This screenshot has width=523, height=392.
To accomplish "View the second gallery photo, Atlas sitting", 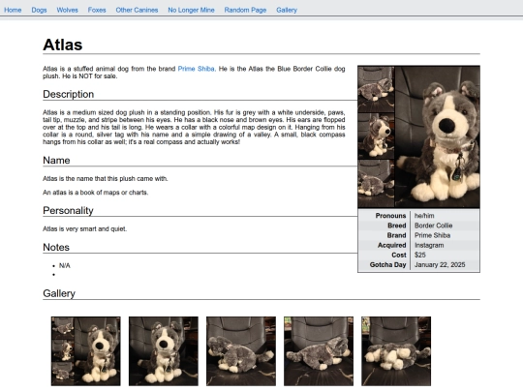I will (x=164, y=351).
